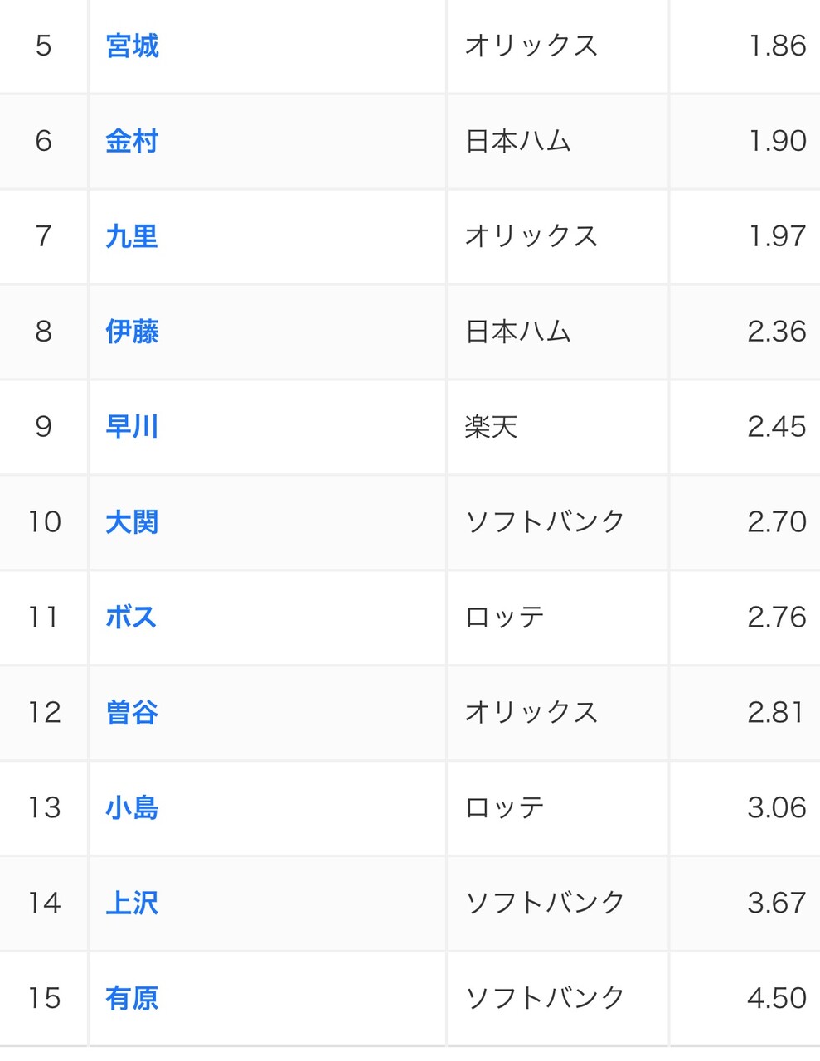Viewport: 820px width, 1061px height.
Task: Select ロッテ team cell in rank 11
Action: coord(557,618)
